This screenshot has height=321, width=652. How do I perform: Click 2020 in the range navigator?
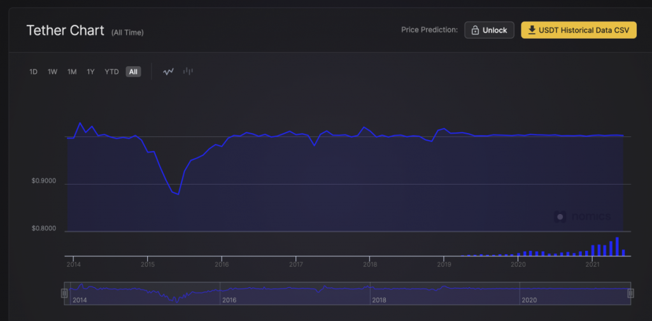tap(529, 299)
